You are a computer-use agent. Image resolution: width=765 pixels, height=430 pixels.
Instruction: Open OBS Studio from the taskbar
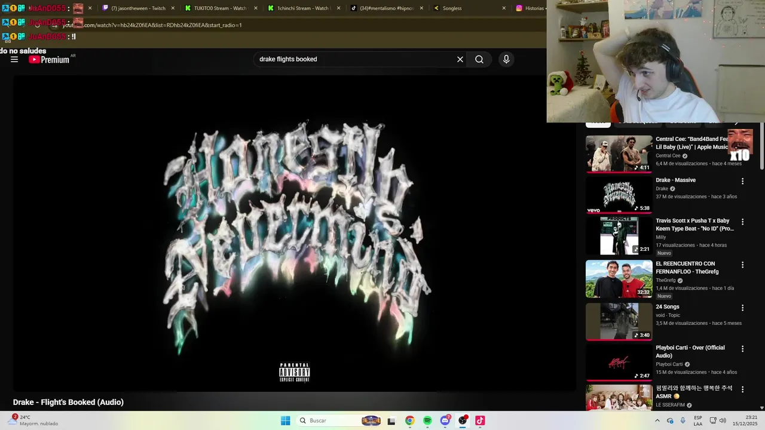(463, 420)
